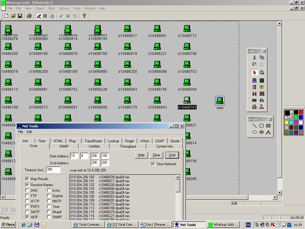The width and height of the screenshot is (305, 229).
Task: Pick the red color swatch
Action: (301, 112)
